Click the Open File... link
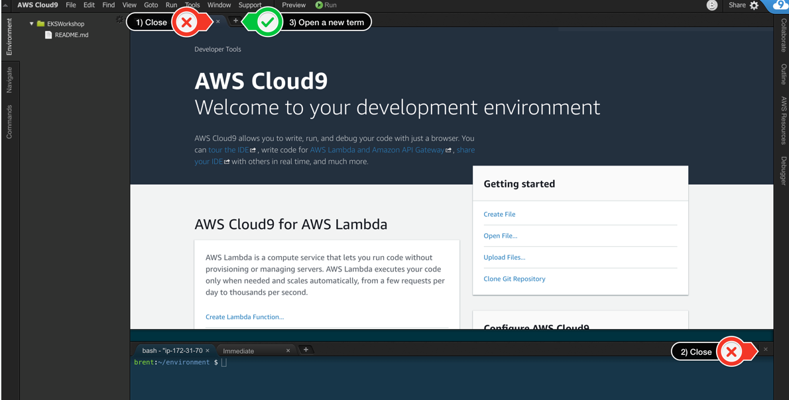The height and width of the screenshot is (400, 789). point(500,236)
